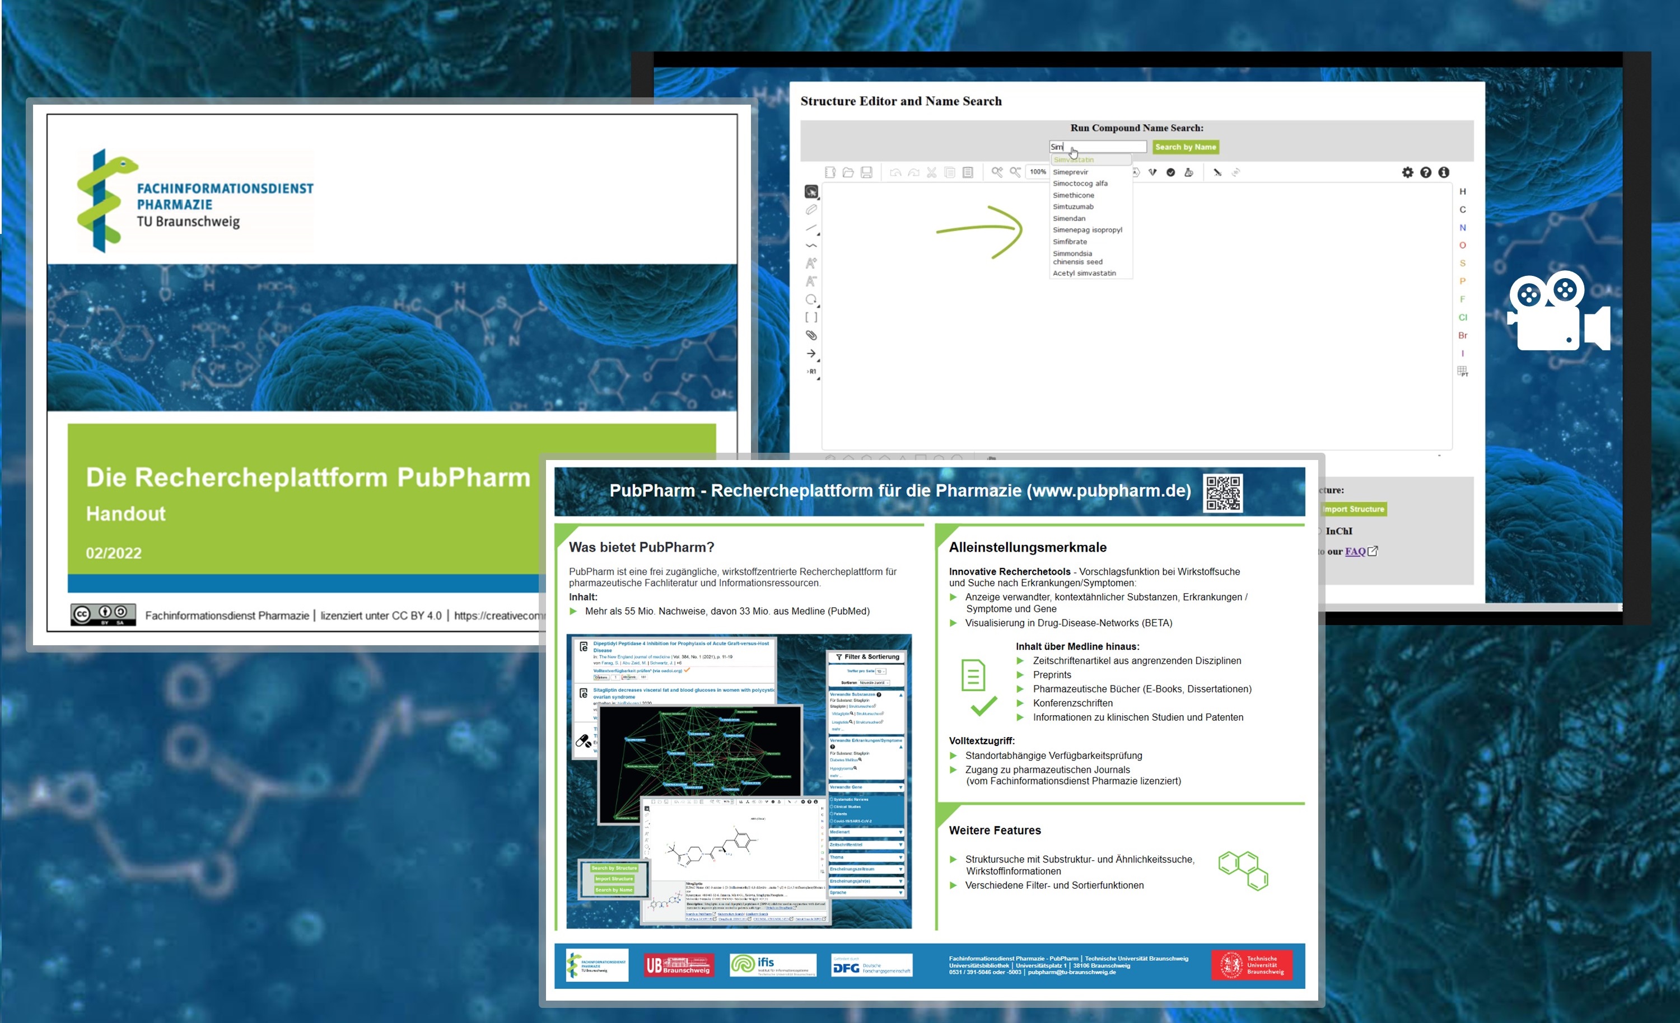Open the periodic table icon
Image resolution: width=1680 pixels, height=1023 pixels.
click(x=1463, y=372)
